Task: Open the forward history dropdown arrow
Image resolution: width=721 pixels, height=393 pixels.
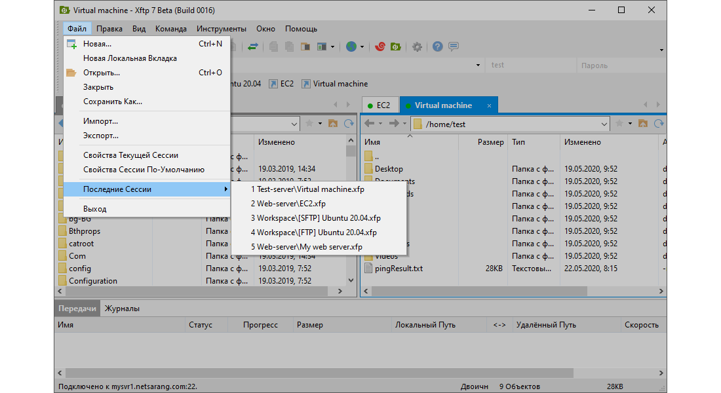Action: [x=404, y=124]
